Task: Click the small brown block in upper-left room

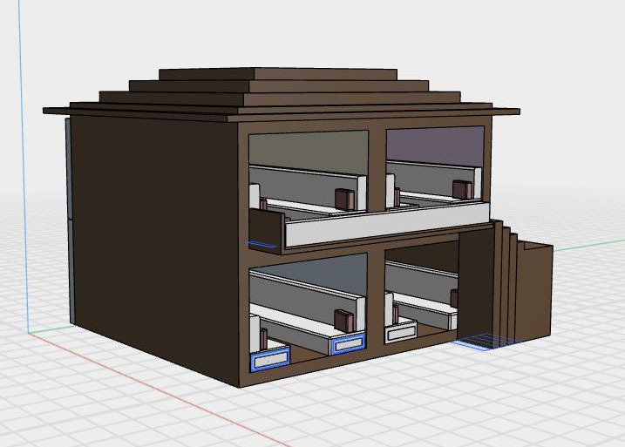Action: (x=343, y=200)
